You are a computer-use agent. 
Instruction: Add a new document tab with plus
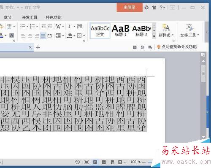click(38, 47)
